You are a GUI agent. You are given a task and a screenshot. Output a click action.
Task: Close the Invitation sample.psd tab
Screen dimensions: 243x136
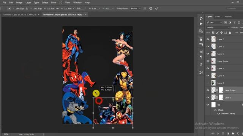[x=86, y=14]
